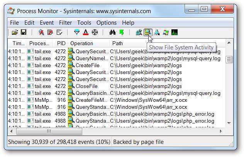
Task: Toggle Show Network Activity icon
Action: click(x=157, y=32)
